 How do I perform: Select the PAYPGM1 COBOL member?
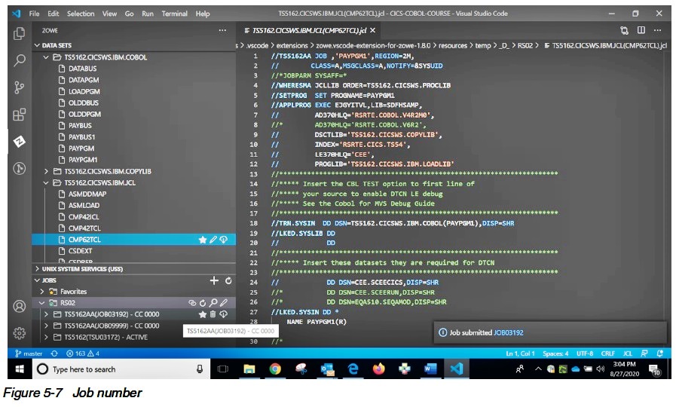click(x=83, y=160)
